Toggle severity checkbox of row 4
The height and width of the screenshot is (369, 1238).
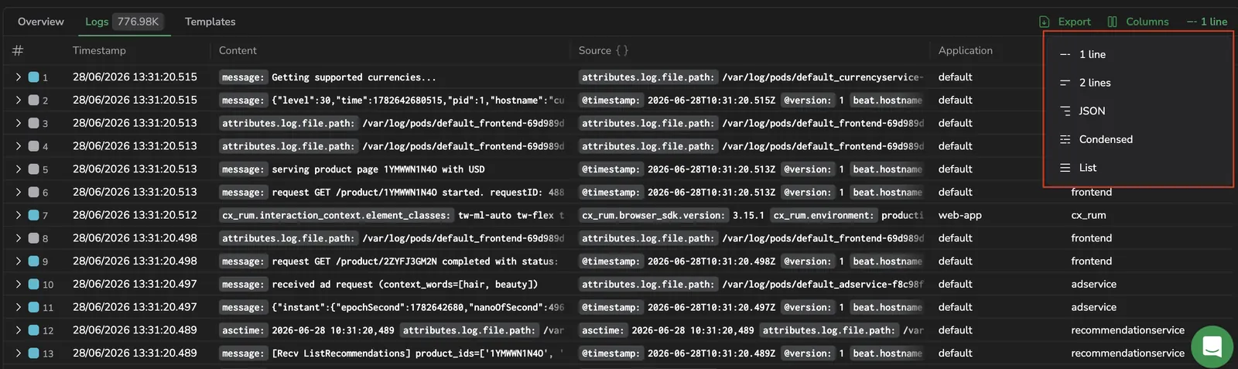pos(34,145)
